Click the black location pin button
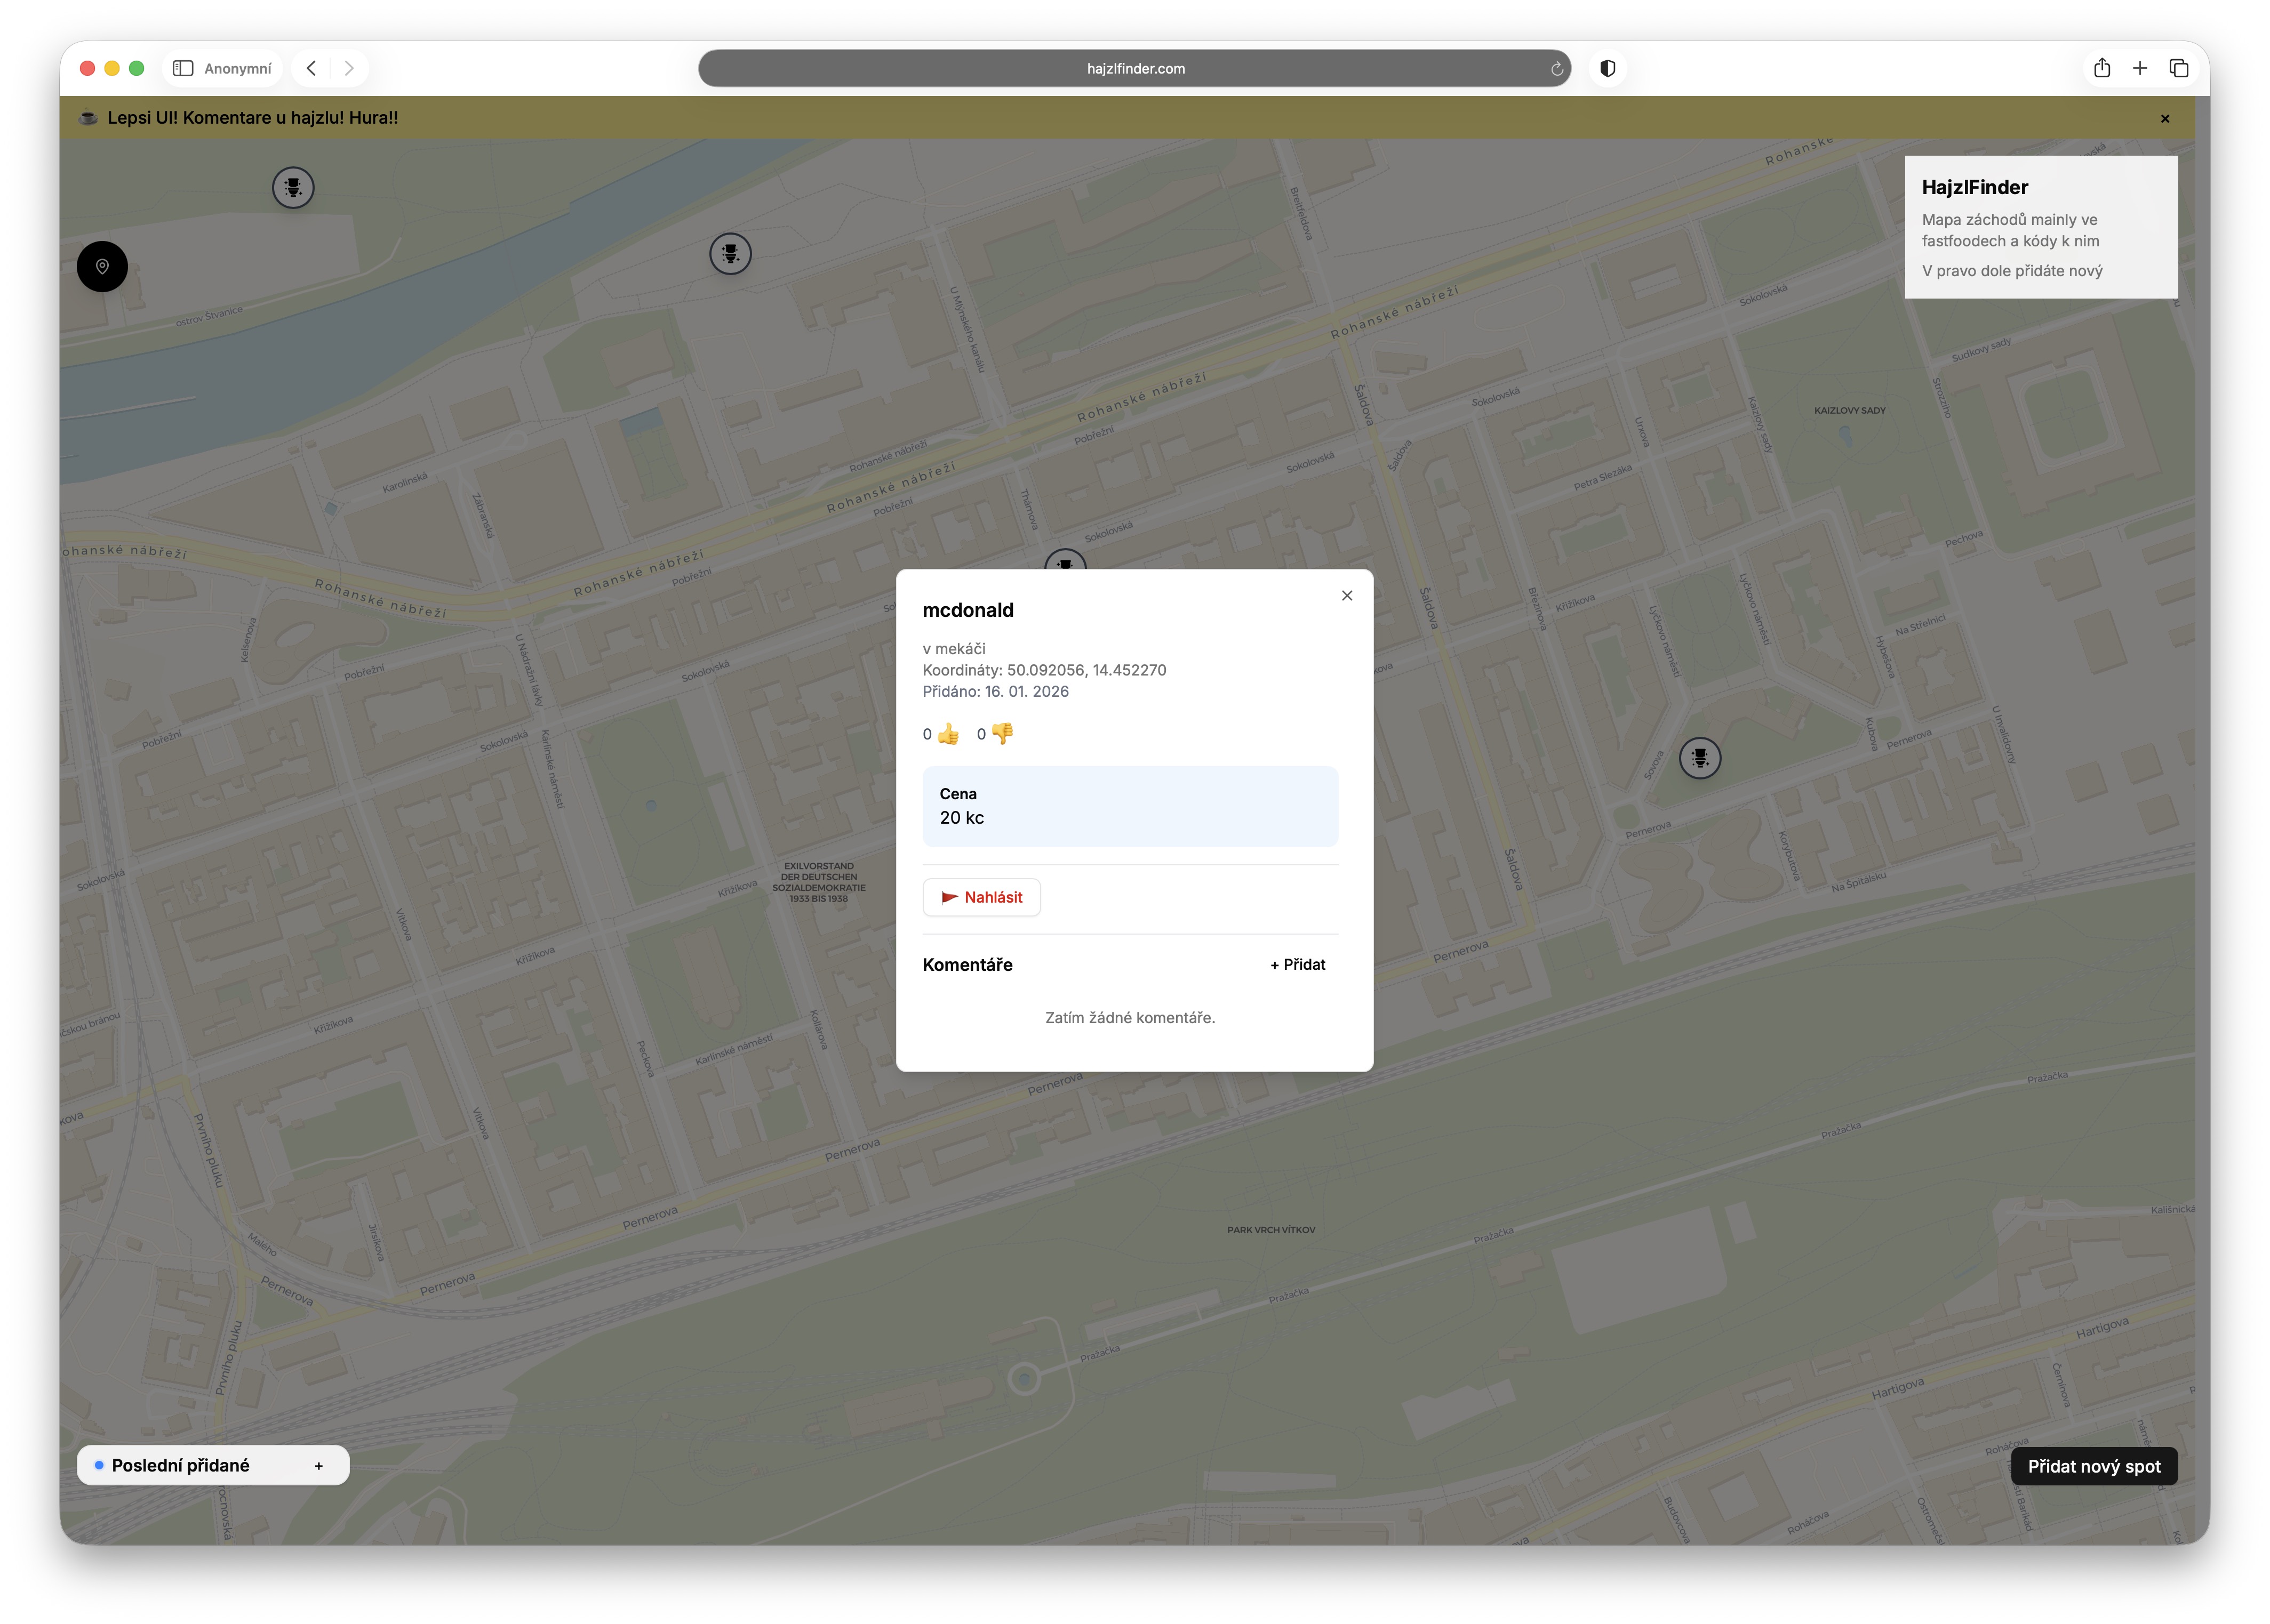The height and width of the screenshot is (1624, 2270). [x=102, y=267]
